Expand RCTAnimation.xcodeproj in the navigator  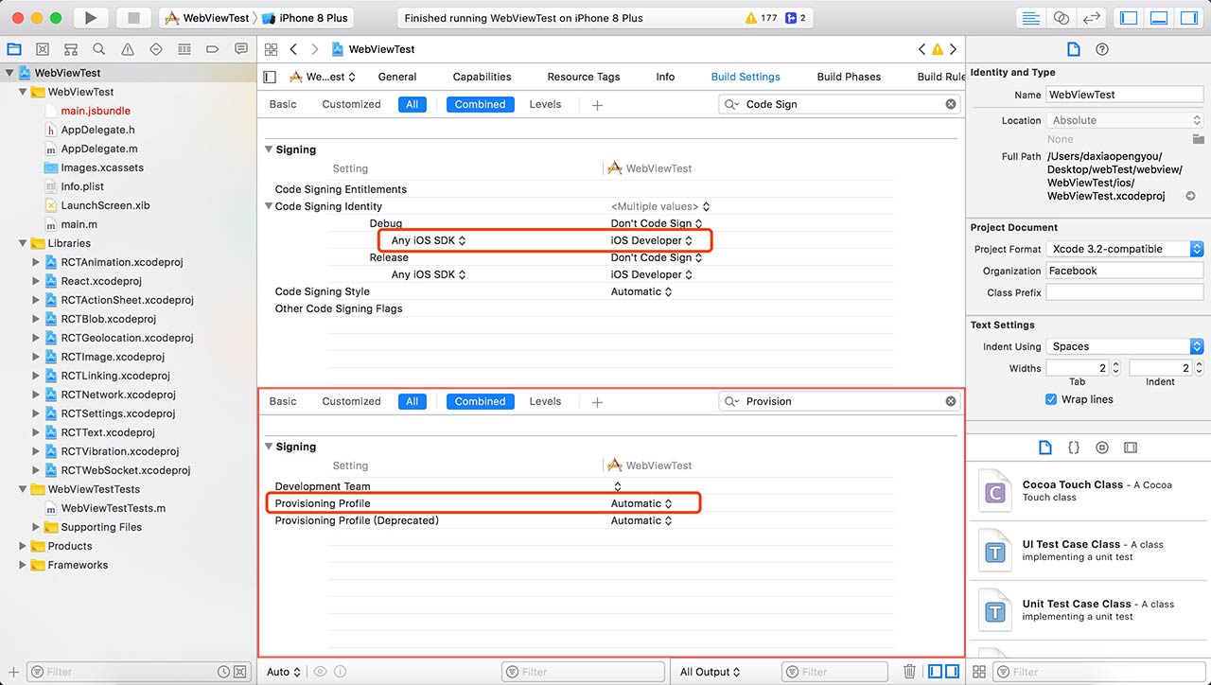point(37,262)
